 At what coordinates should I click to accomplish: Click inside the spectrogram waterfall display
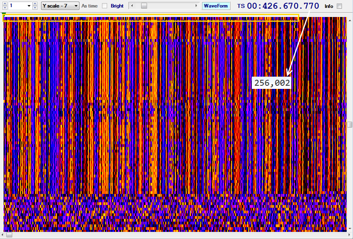pyautogui.click(x=175, y=124)
